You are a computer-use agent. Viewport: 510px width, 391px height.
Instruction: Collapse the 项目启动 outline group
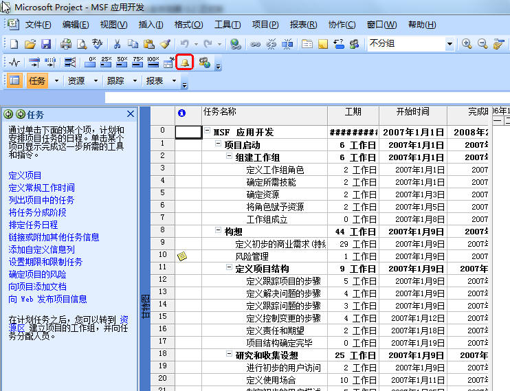219,144
